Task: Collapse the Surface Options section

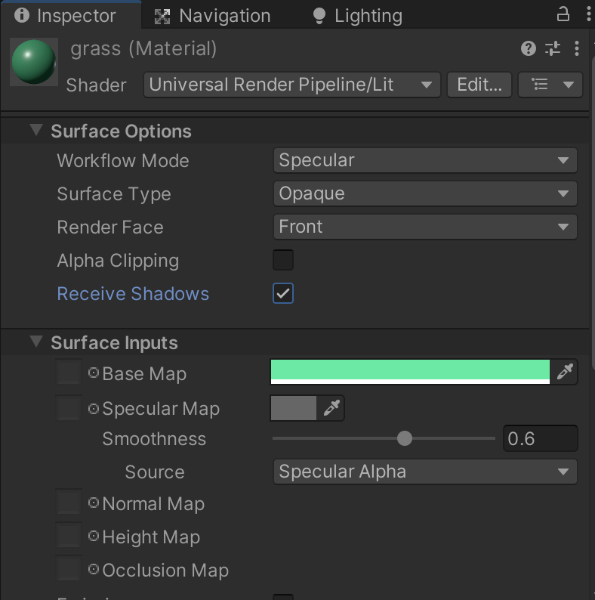Action: click(x=36, y=130)
